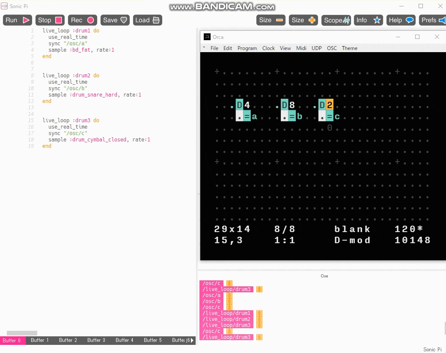Run the code with the Run button
The width and height of the screenshot is (446, 353).
[18, 20]
